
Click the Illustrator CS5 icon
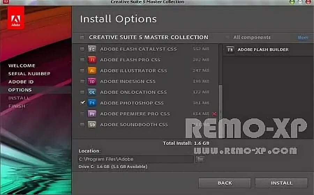coord(92,70)
